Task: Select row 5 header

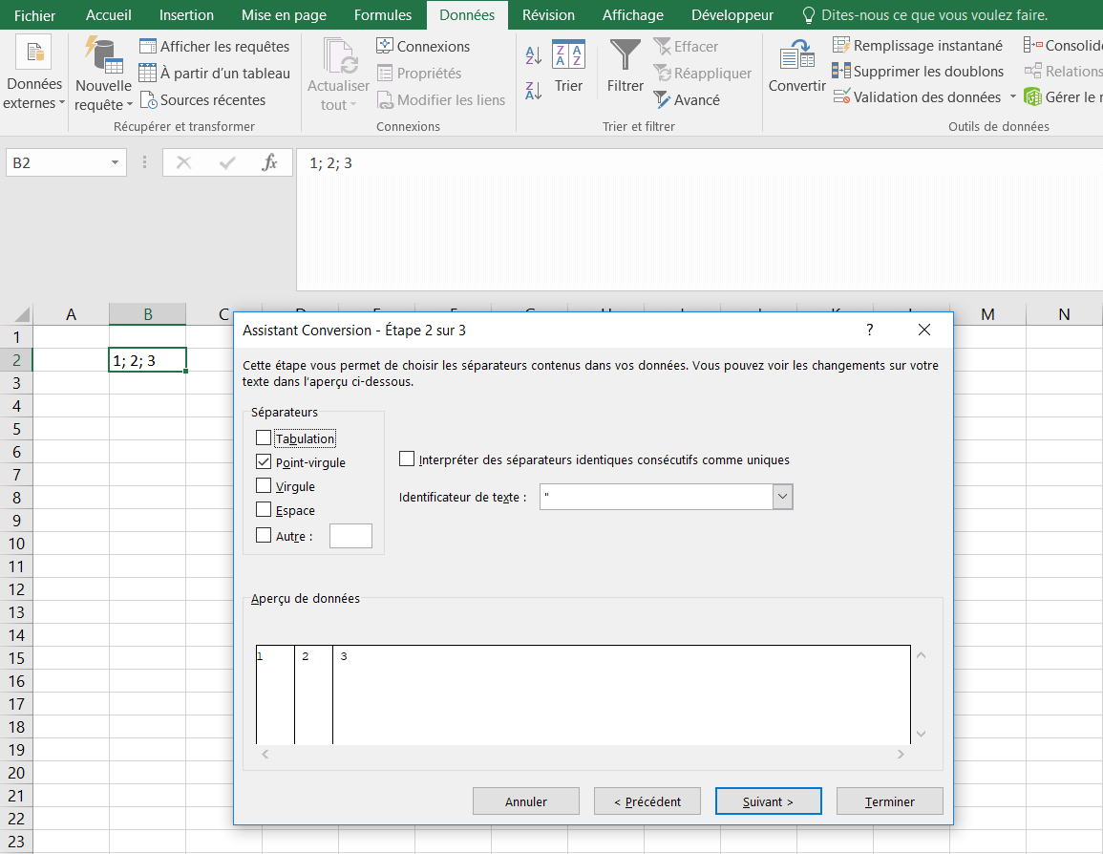Action: [16, 429]
